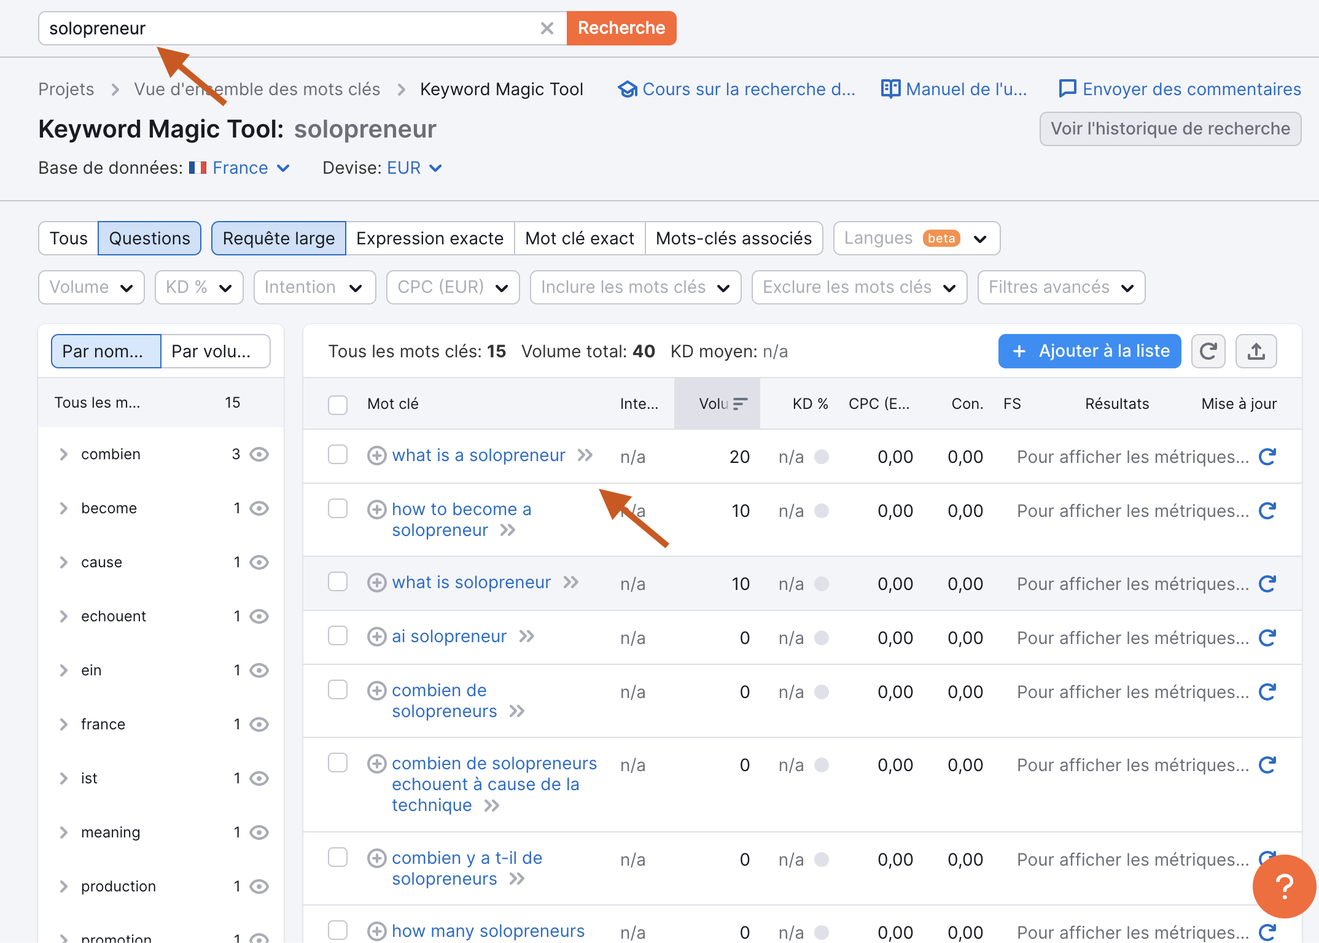Hide the 'combien' keyword group
1319x943 pixels.
click(x=259, y=454)
